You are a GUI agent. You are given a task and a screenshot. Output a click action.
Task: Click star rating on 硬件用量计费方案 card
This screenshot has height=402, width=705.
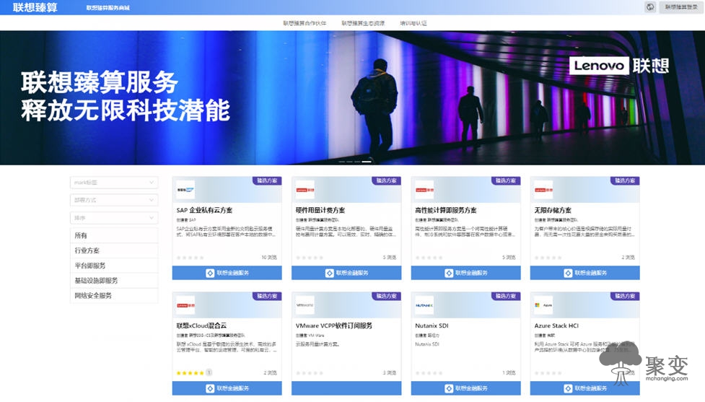(x=310, y=258)
